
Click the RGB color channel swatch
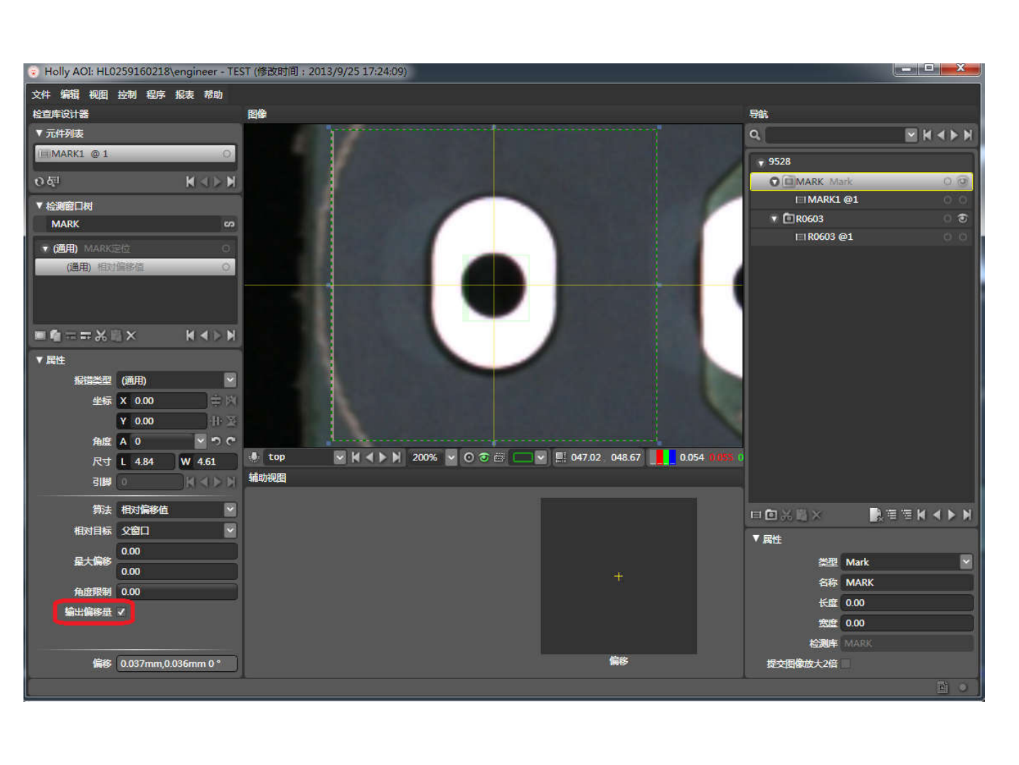tap(663, 458)
